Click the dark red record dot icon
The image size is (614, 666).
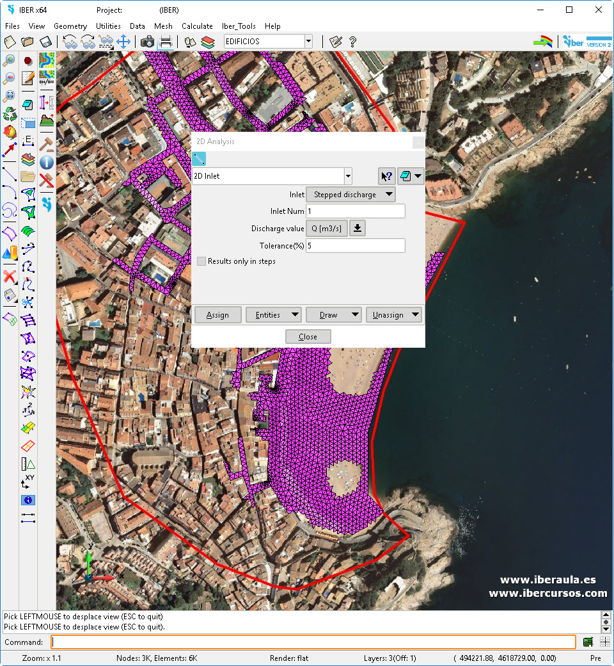pos(28,61)
